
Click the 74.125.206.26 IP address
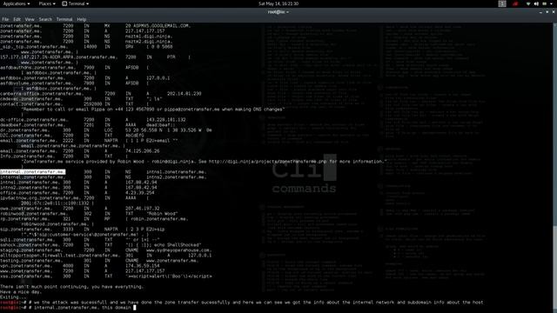click(x=142, y=150)
